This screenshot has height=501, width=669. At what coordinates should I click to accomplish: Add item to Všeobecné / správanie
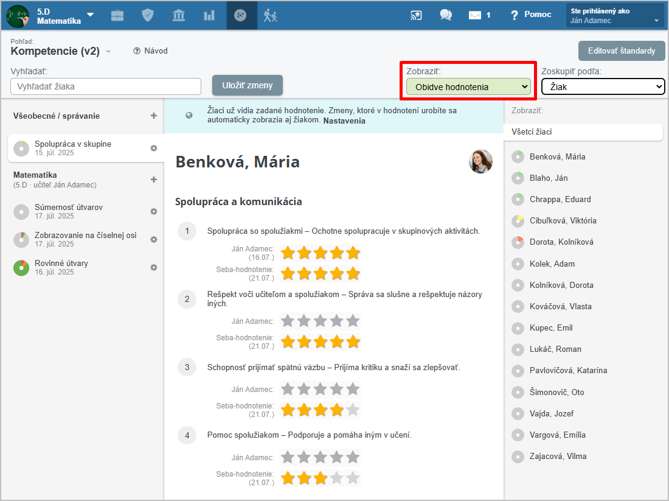coord(154,116)
